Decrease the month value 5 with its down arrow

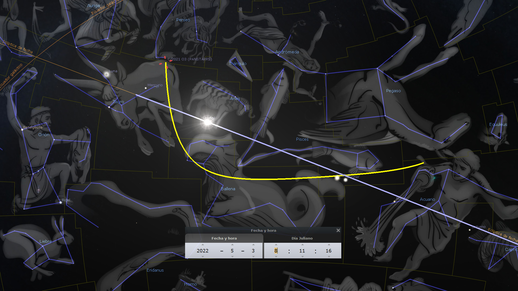click(232, 257)
